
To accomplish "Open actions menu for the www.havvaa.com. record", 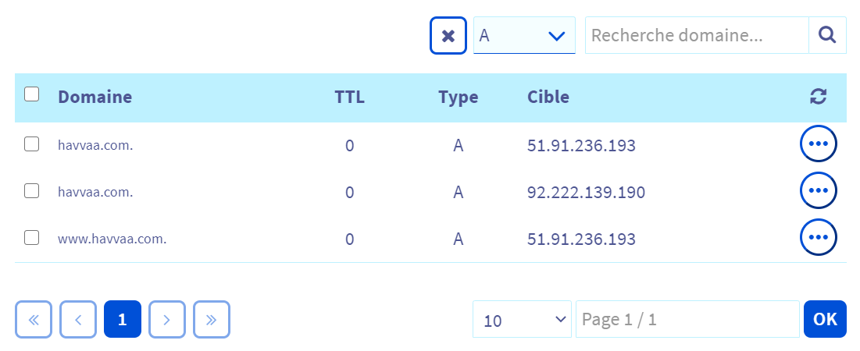I will point(818,238).
